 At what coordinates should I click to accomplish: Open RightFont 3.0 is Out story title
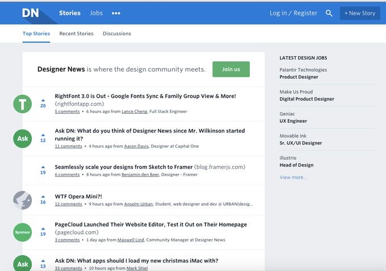145,96
